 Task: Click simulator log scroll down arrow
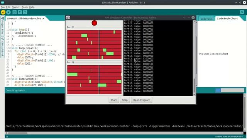194,94
